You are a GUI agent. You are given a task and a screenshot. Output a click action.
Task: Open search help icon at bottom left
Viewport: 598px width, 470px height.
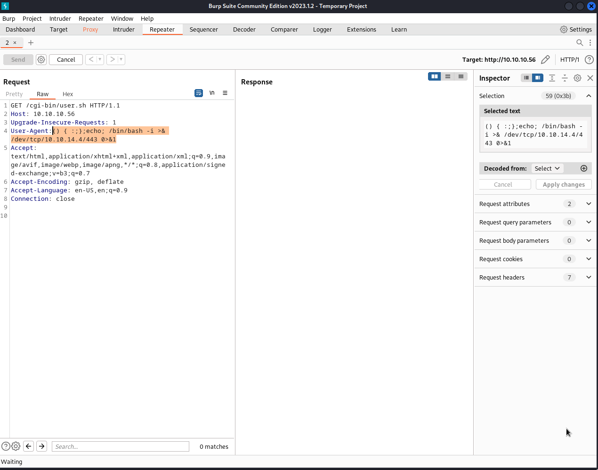coord(6,446)
